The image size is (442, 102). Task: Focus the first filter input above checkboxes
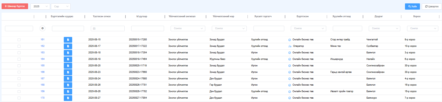(19, 28)
